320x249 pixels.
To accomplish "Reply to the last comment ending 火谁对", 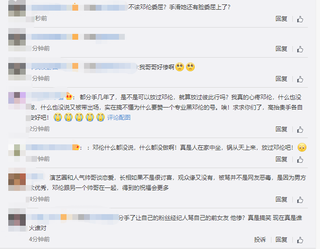I will pos(281,240).
